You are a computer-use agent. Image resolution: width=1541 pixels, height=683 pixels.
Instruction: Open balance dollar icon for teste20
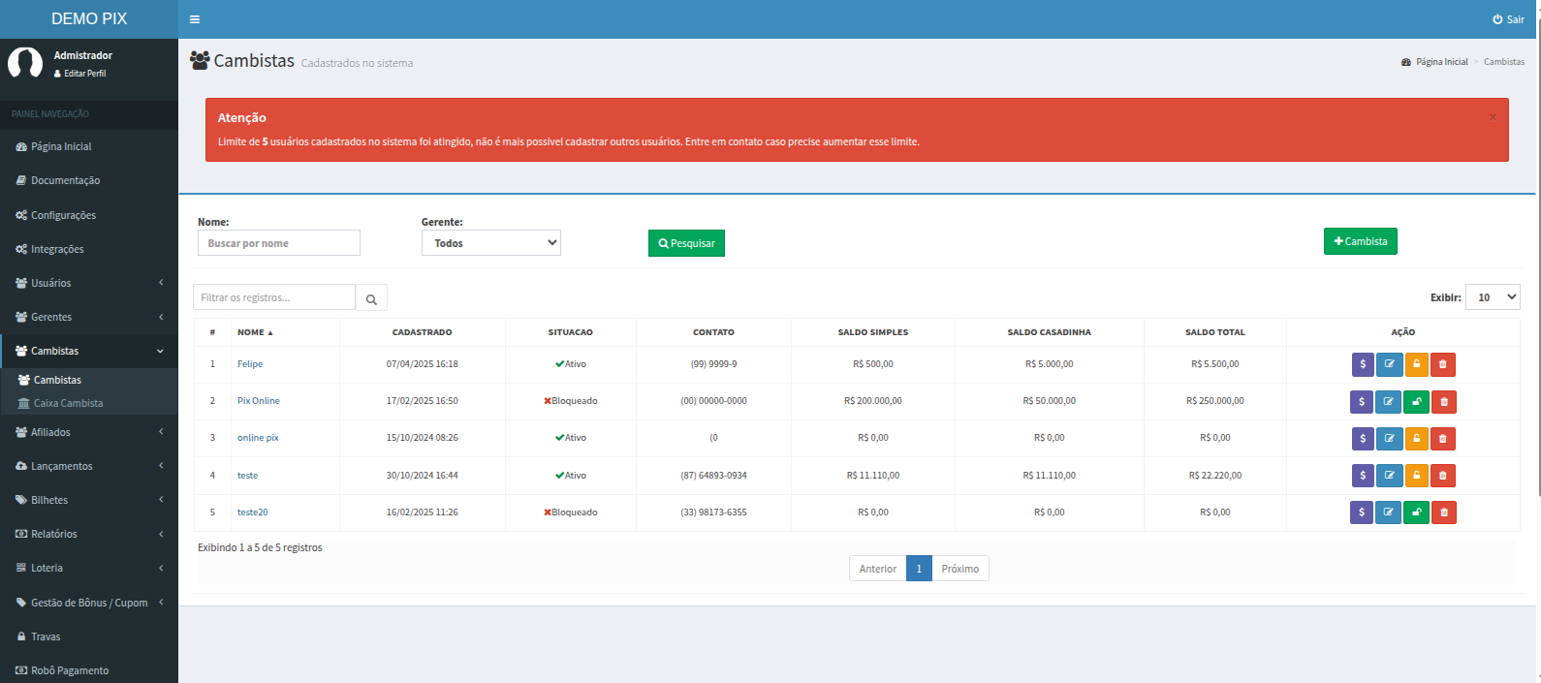coord(1362,512)
